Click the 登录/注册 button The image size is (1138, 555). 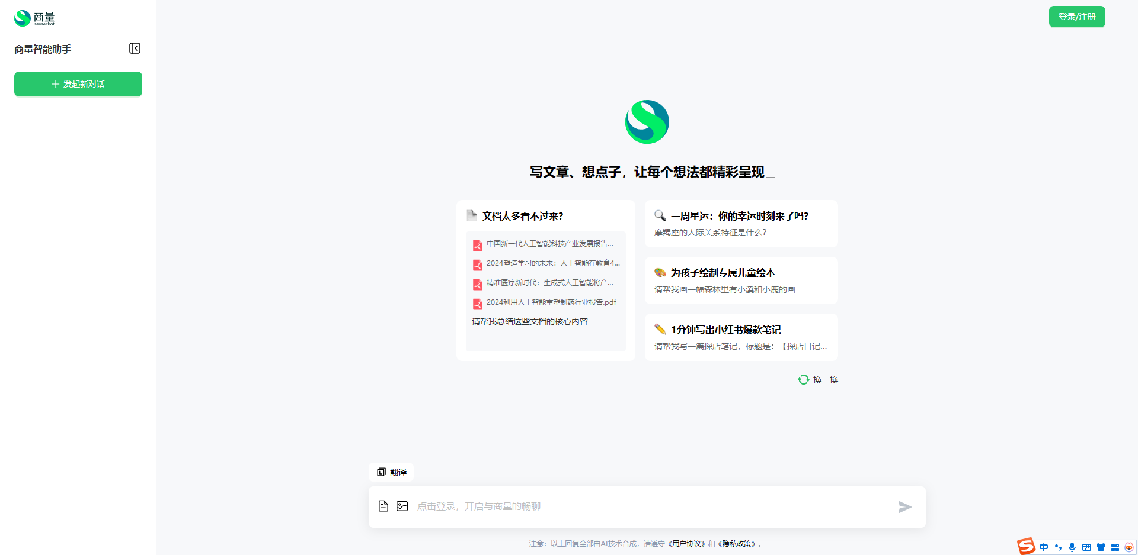(x=1076, y=17)
